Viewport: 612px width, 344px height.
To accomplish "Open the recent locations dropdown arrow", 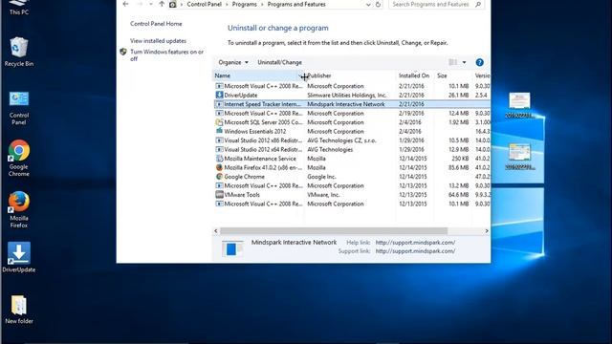I will [151, 4].
